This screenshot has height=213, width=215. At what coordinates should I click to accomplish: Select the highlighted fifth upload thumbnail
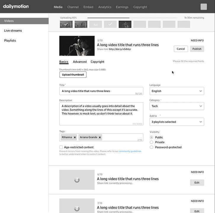[x=125, y=24]
